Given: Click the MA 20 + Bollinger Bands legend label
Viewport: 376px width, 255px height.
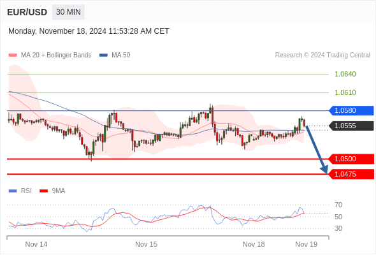Looking at the screenshot, I should (56, 55).
